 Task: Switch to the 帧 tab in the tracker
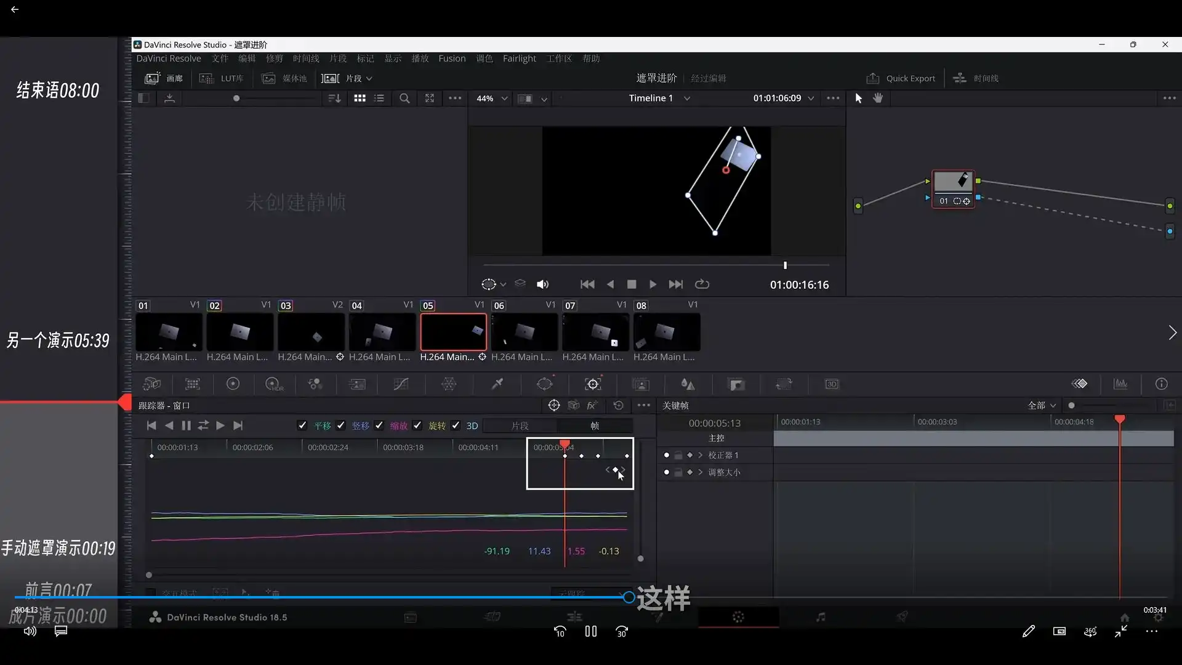coord(594,425)
